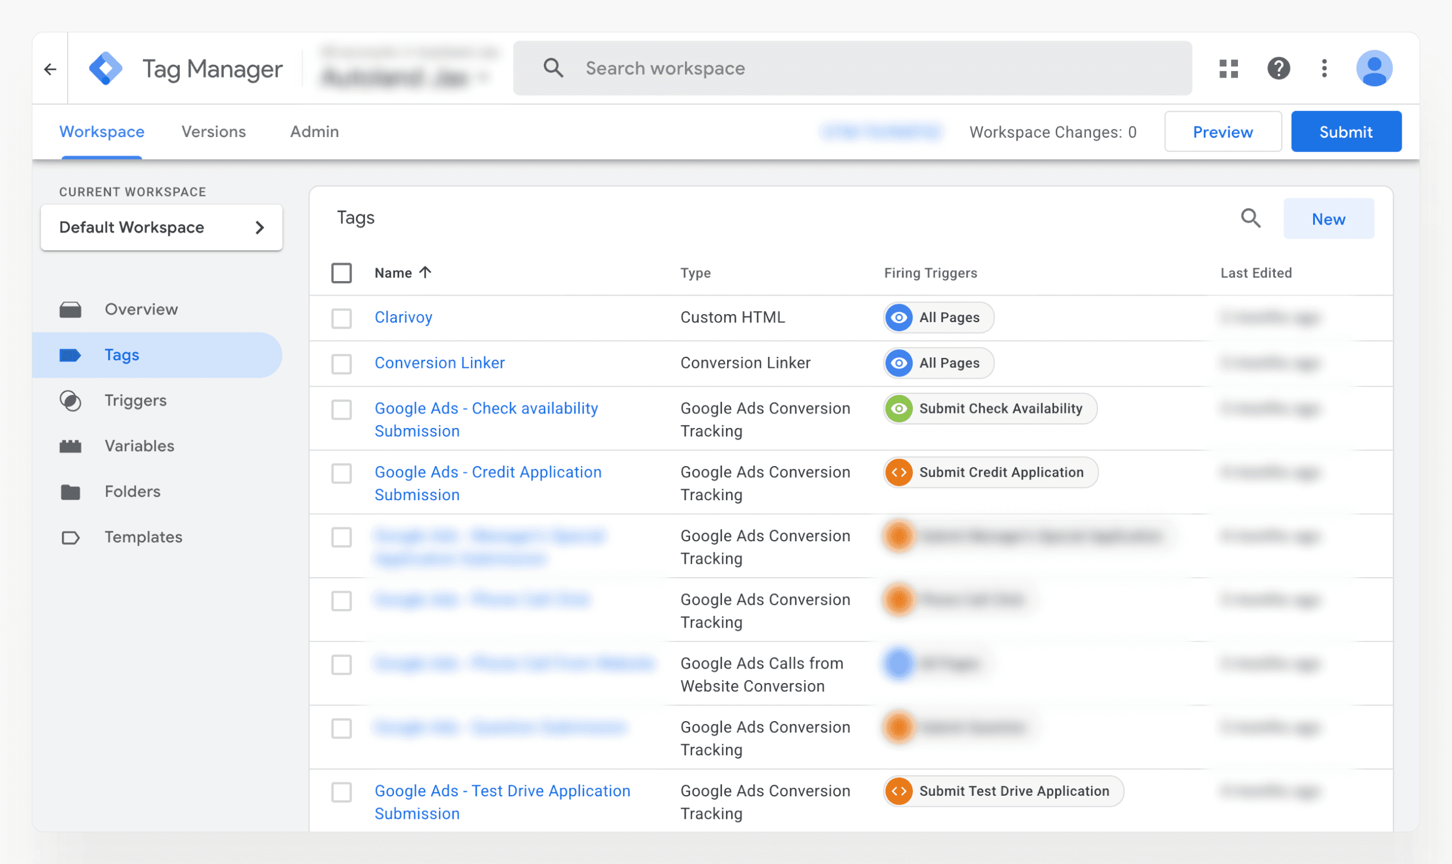Open the search within the Tags list
Image resolution: width=1452 pixels, height=864 pixels.
(1251, 219)
